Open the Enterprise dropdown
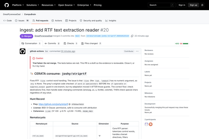The width and height of the screenshot is (209, 139). [x=84, y=5]
